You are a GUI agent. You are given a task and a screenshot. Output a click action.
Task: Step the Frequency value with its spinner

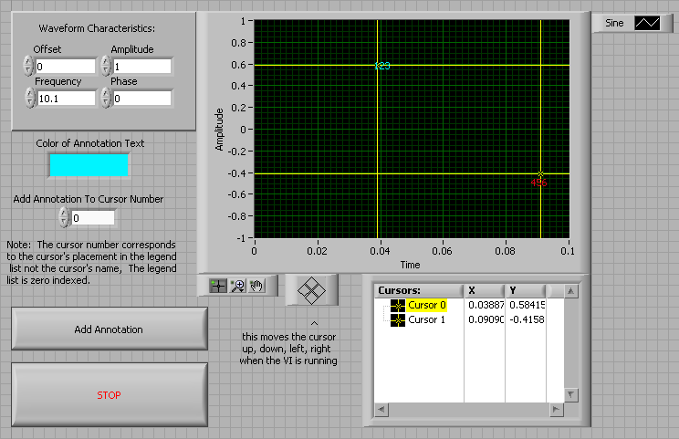(x=28, y=98)
